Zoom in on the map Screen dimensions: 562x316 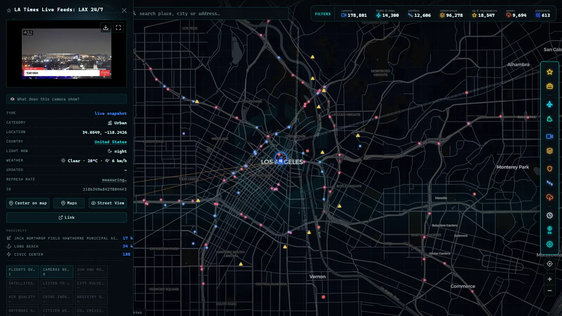[550, 279]
